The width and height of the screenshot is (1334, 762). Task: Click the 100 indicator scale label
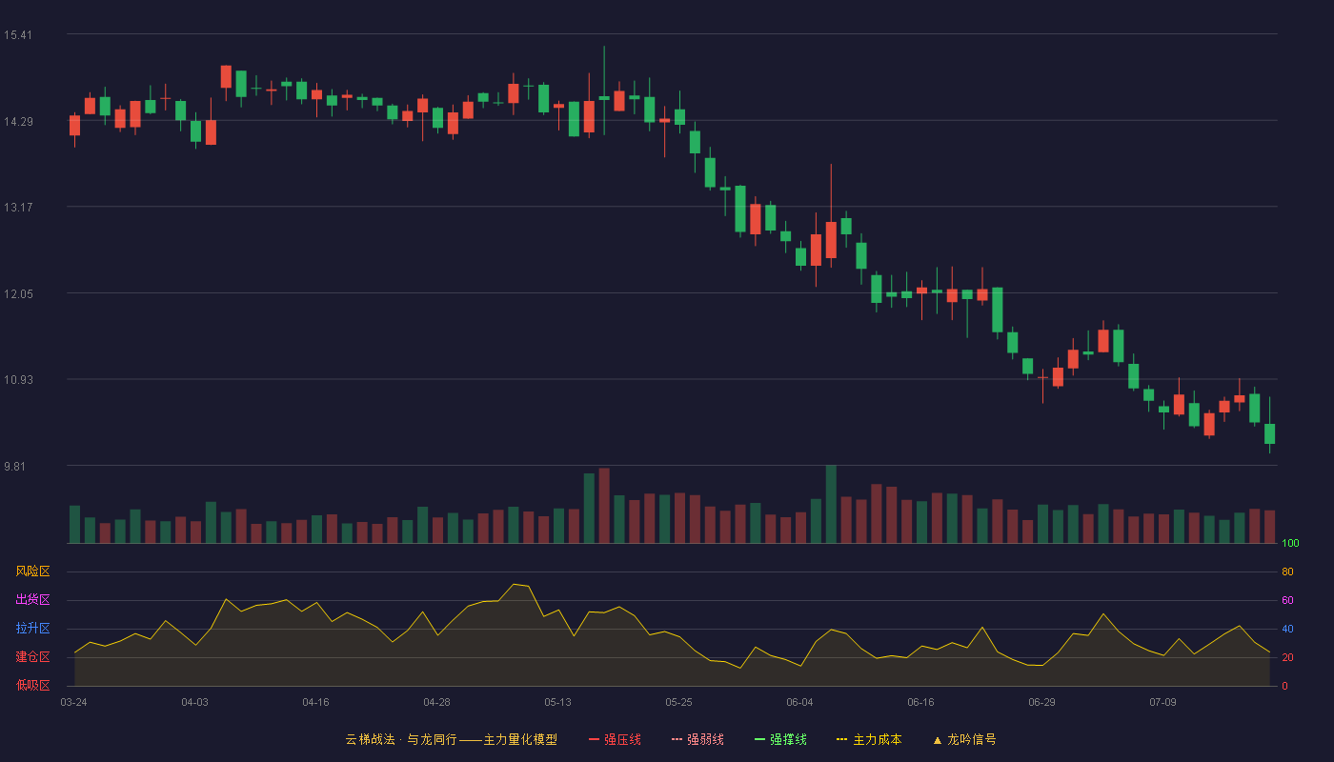1290,544
